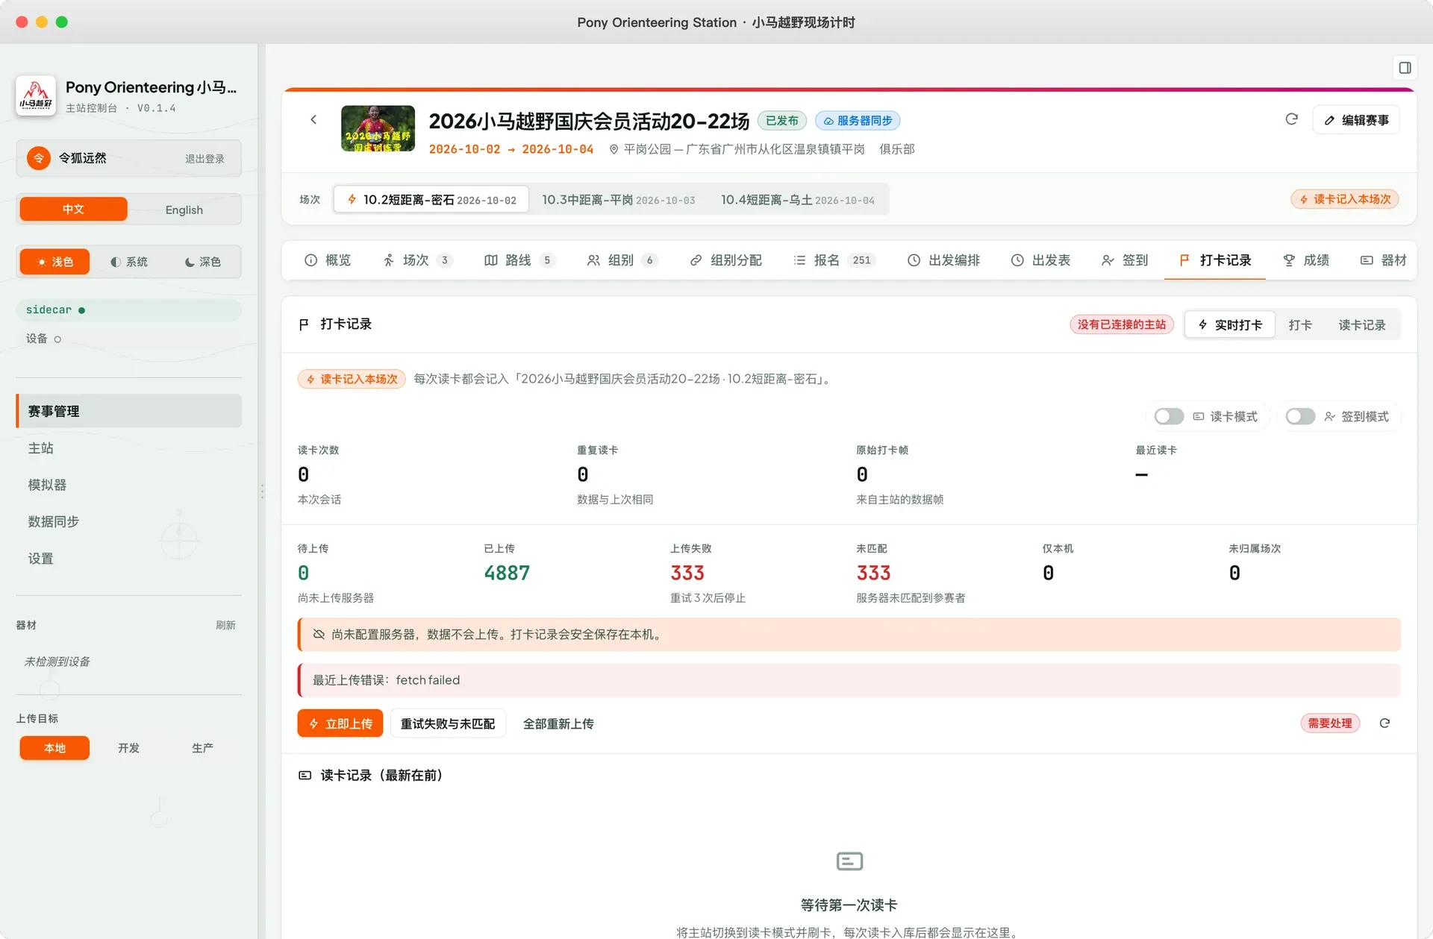Viewport: 1433px width, 939px height.
Task: Click the Pony Orienteering app logo
Action: coord(35,95)
